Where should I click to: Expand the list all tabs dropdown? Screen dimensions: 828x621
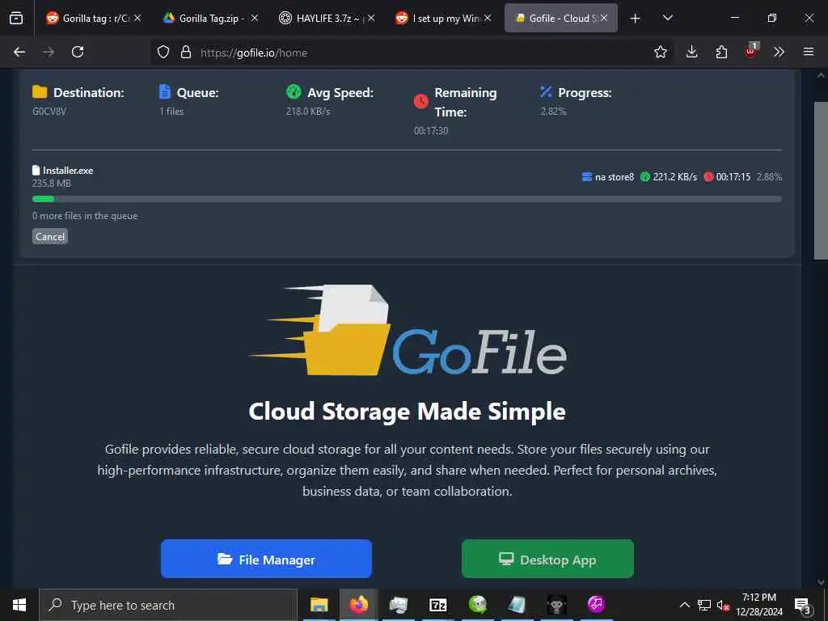[667, 19]
